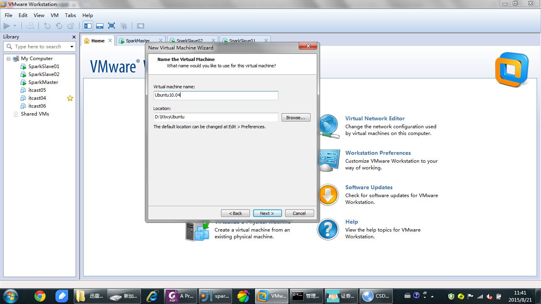The width and height of the screenshot is (541, 304).
Task: Select Shared VMs in the Library
Action: [x=35, y=114]
